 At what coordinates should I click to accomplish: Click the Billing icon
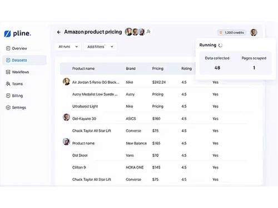(8, 95)
